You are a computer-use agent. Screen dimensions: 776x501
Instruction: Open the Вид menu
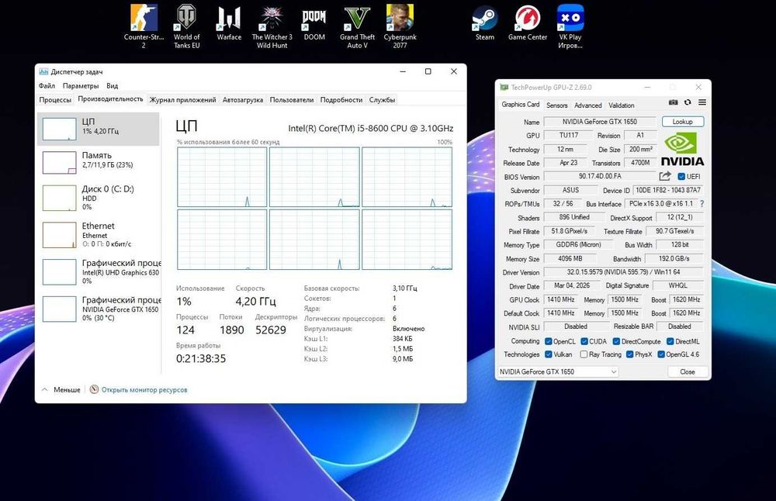point(113,85)
